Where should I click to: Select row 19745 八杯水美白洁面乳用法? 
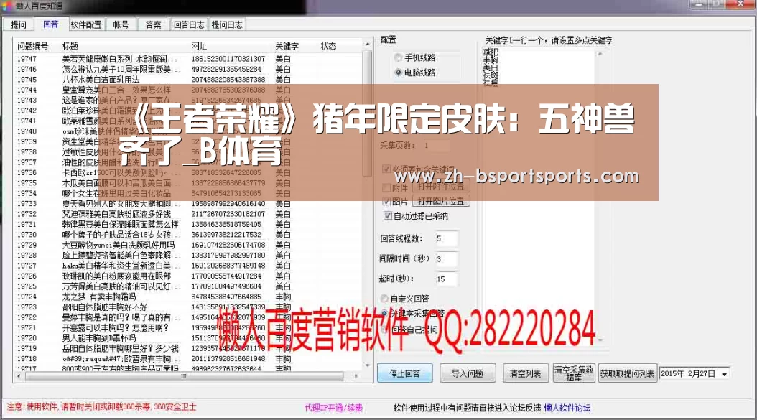click(x=188, y=80)
